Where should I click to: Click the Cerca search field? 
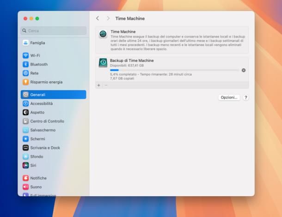(54, 30)
